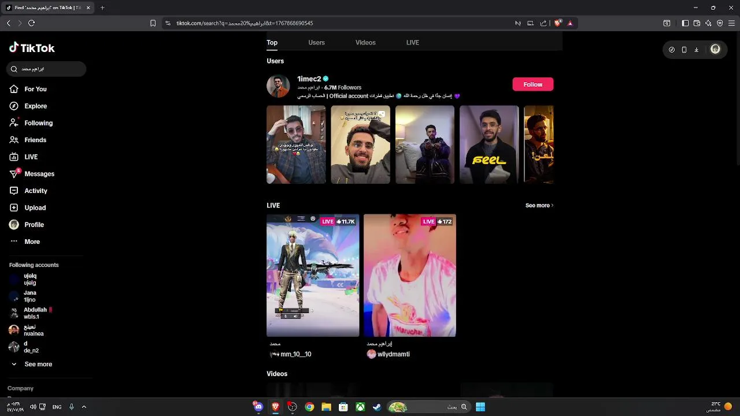This screenshot has width=740, height=416.
Task: Click the Company footer link
Action: point(20,388)
